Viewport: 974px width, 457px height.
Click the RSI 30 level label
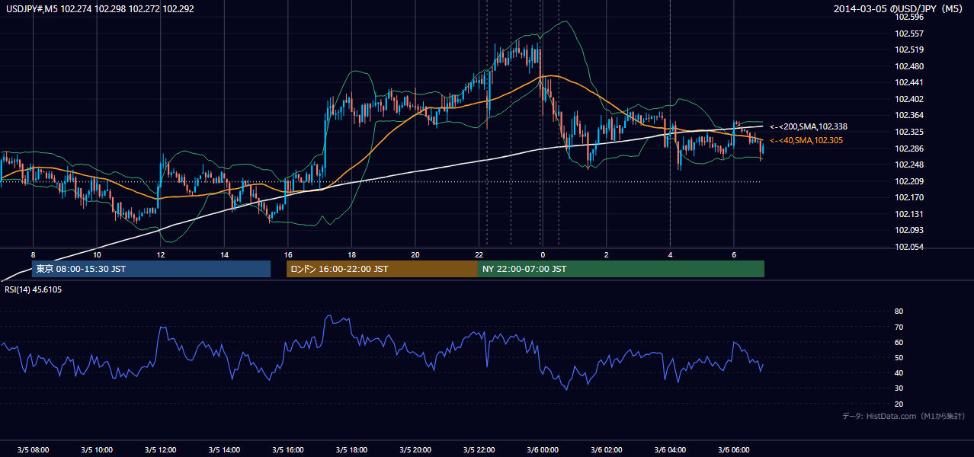point(899,388)
